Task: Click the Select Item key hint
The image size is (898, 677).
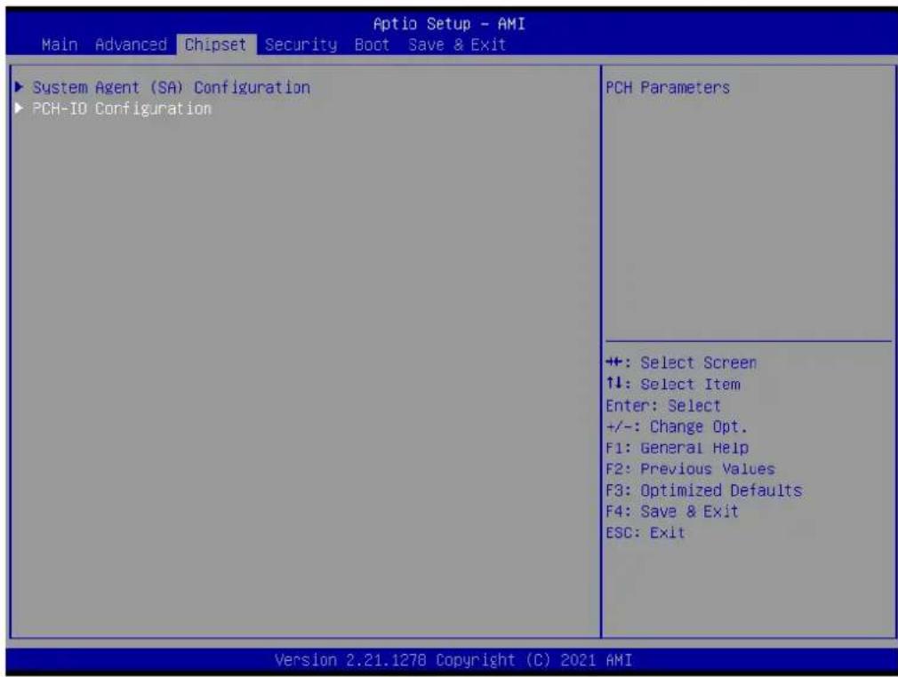Action: (673, 384)
